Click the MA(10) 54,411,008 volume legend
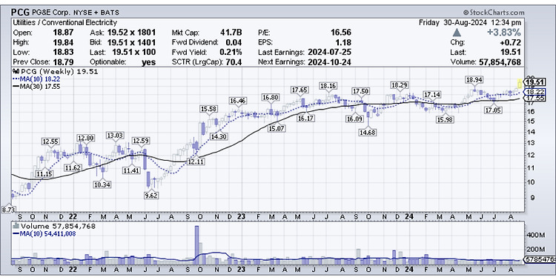 [44, 234]
